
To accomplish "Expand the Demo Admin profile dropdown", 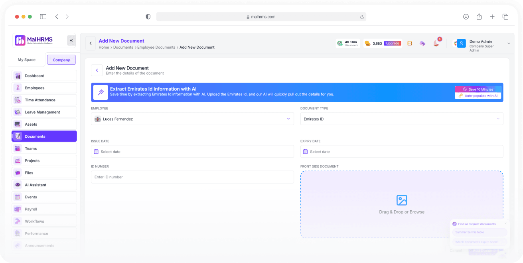I will pos(509,44).
